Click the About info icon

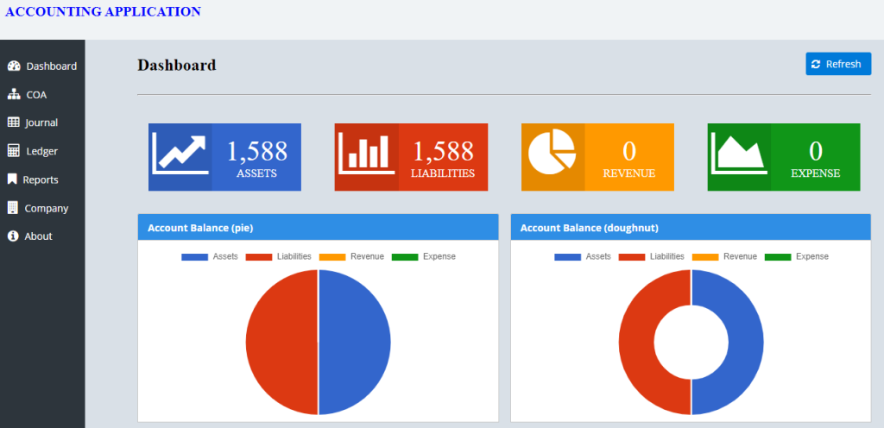point(13,236)
